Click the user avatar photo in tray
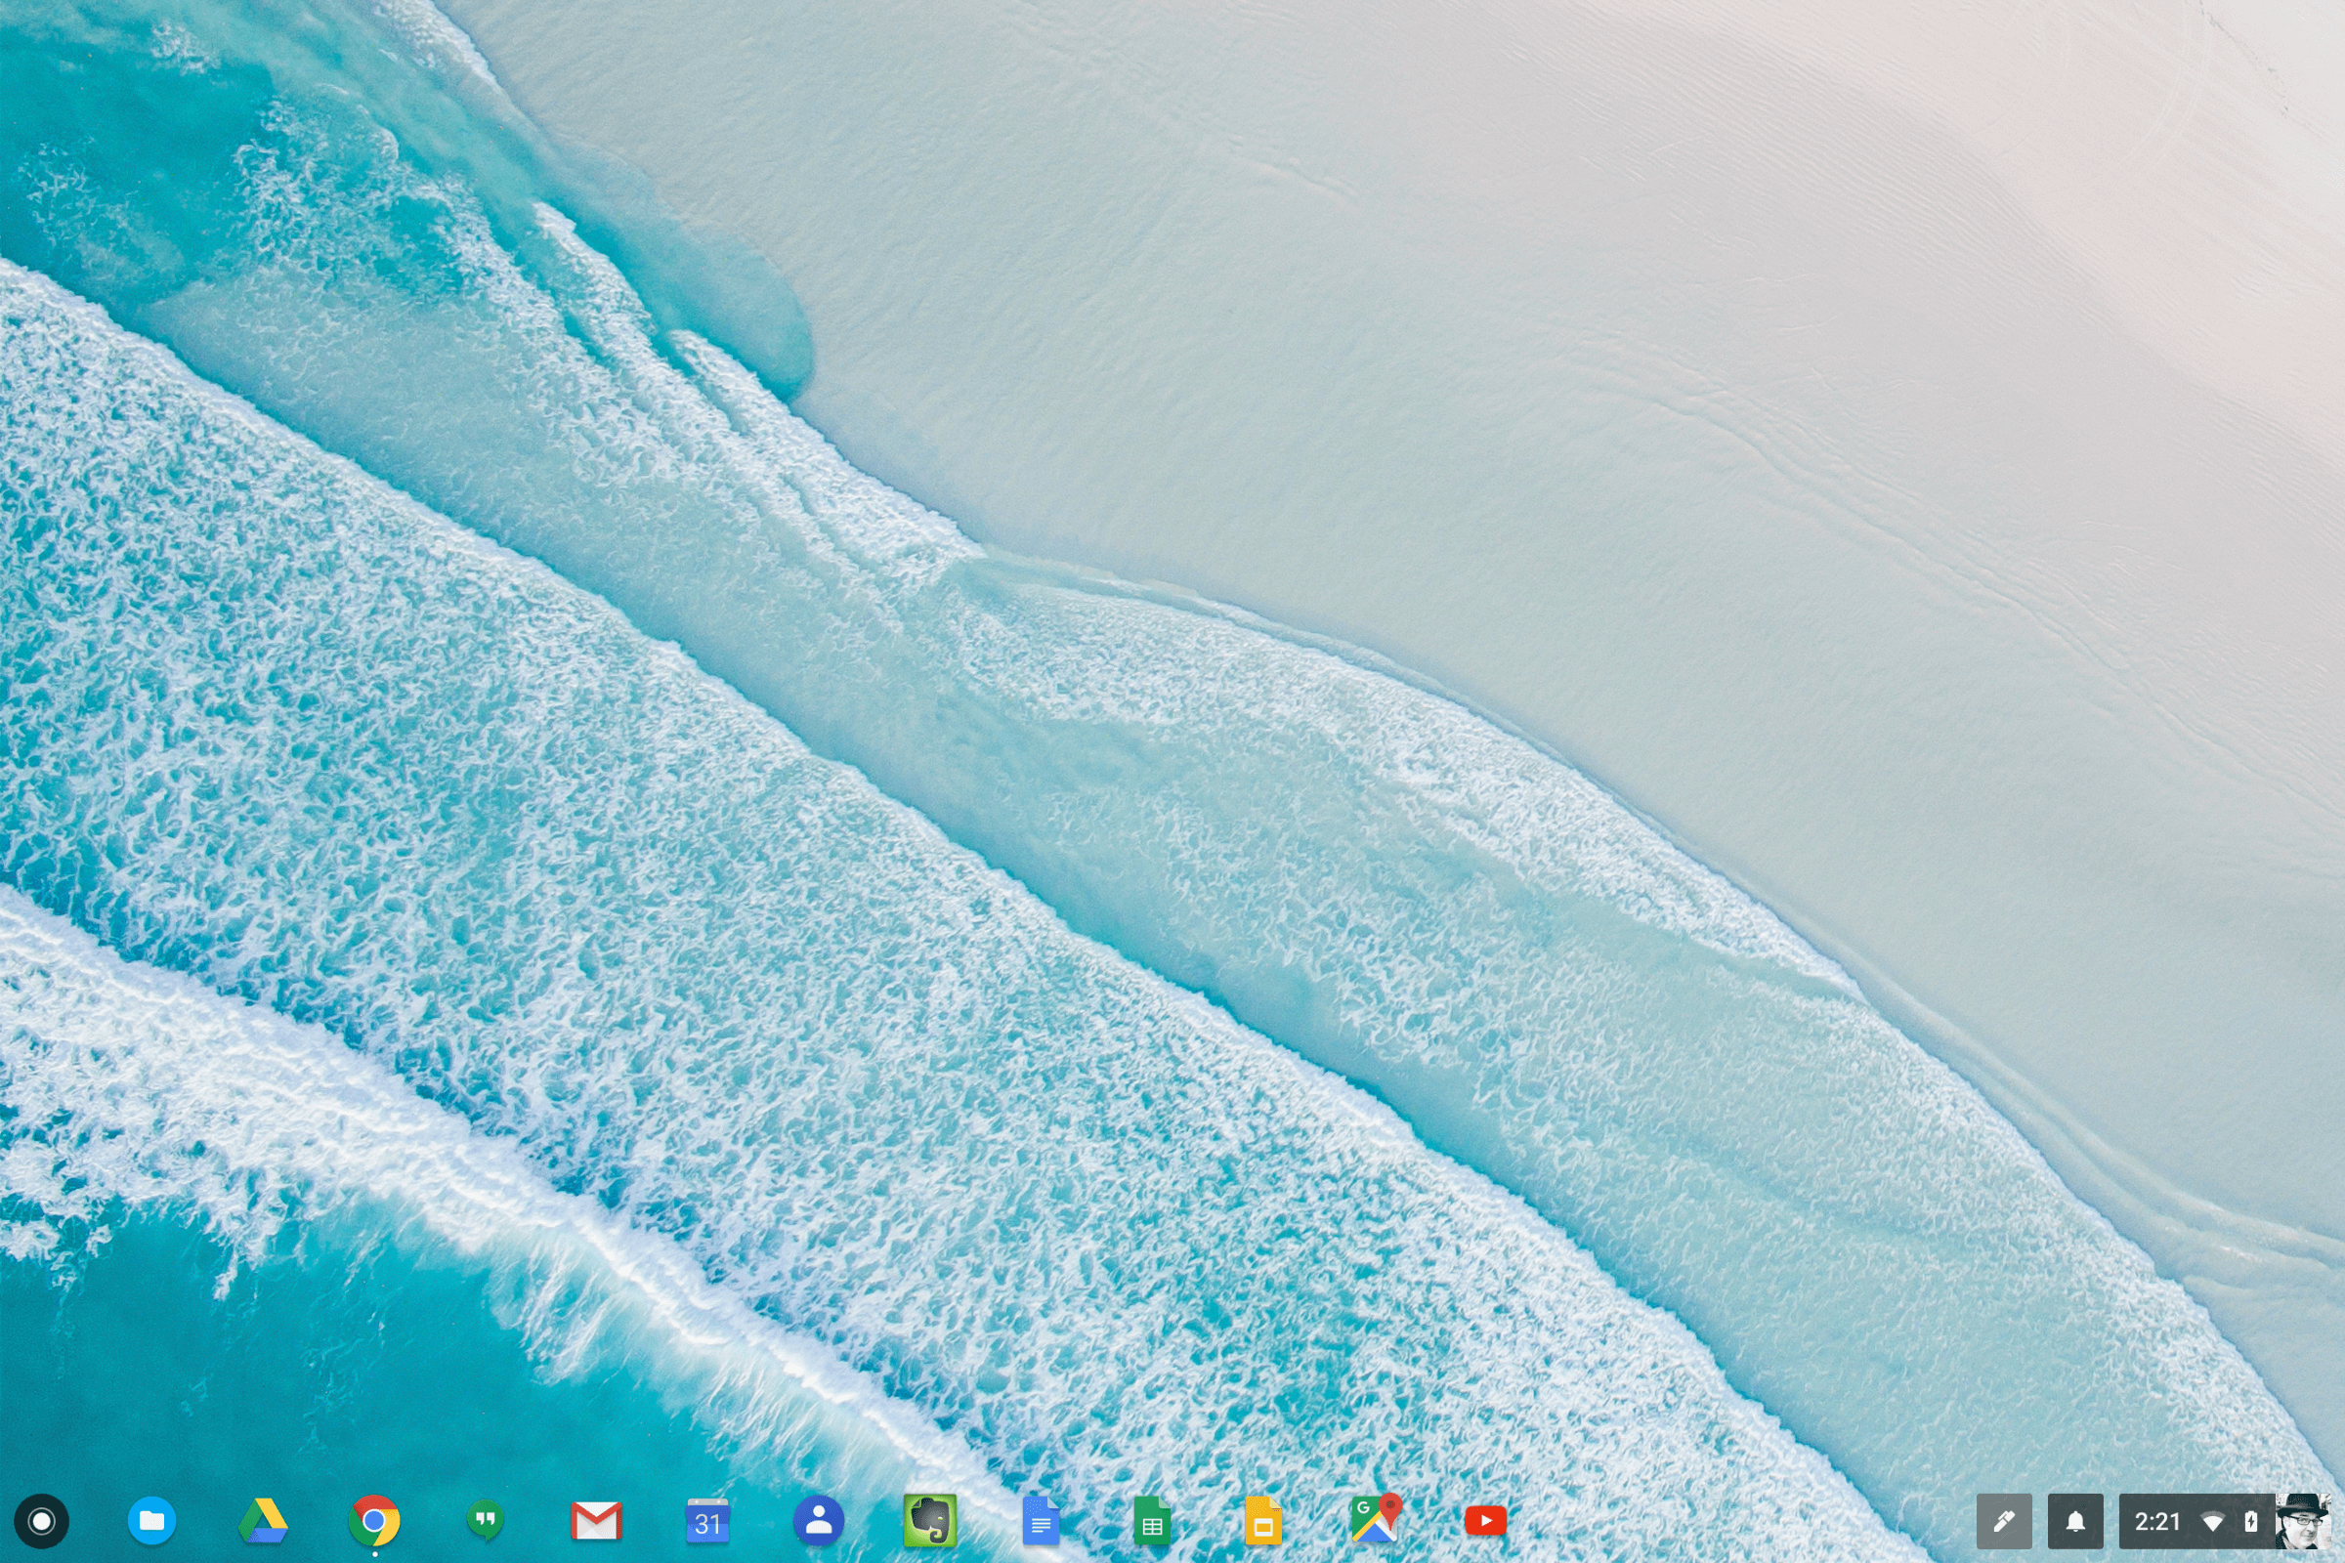Viewport: 2345px width, 1563px height. pos(2303,1521)
